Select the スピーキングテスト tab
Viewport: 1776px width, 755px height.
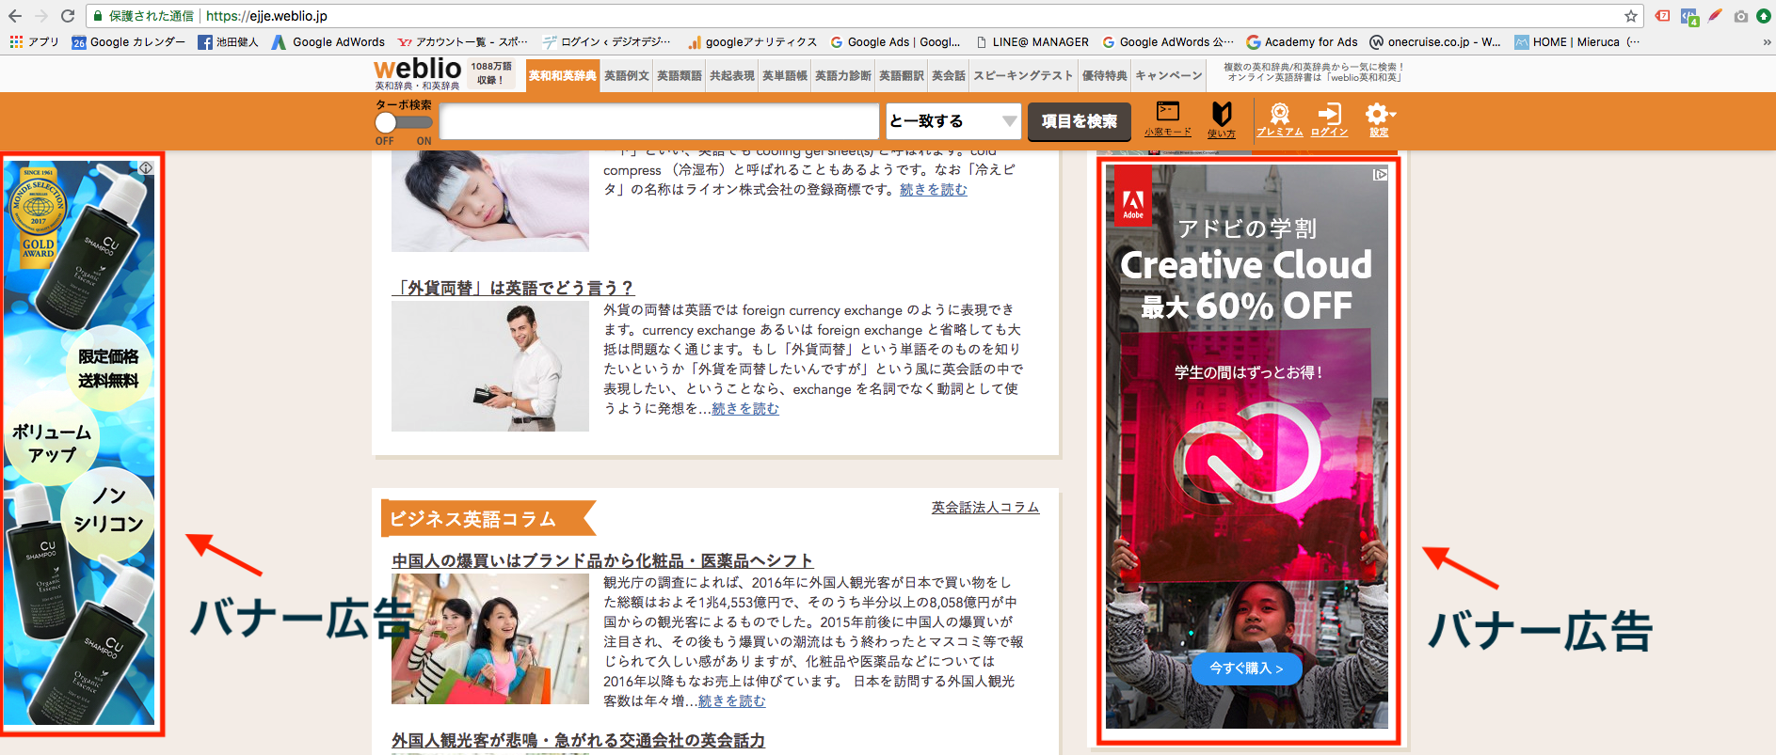[x=1023, y=75]
